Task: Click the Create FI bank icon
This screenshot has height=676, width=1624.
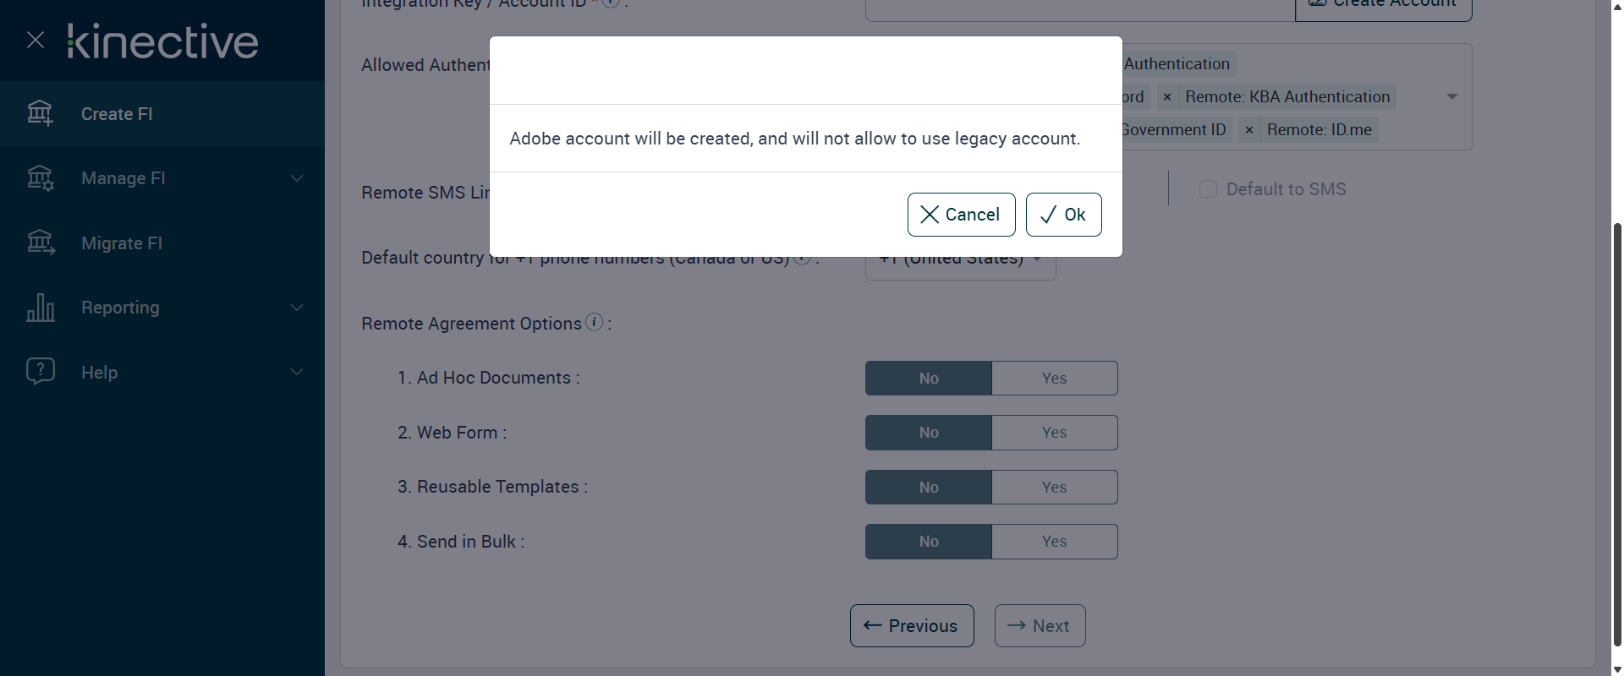Action: coord(40,113)
